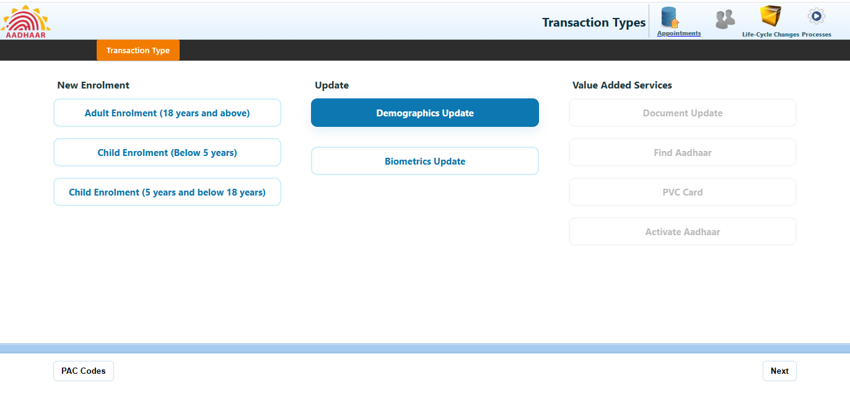Click the Life-Cycle Changes text label
850x414 pixels.
770,35
